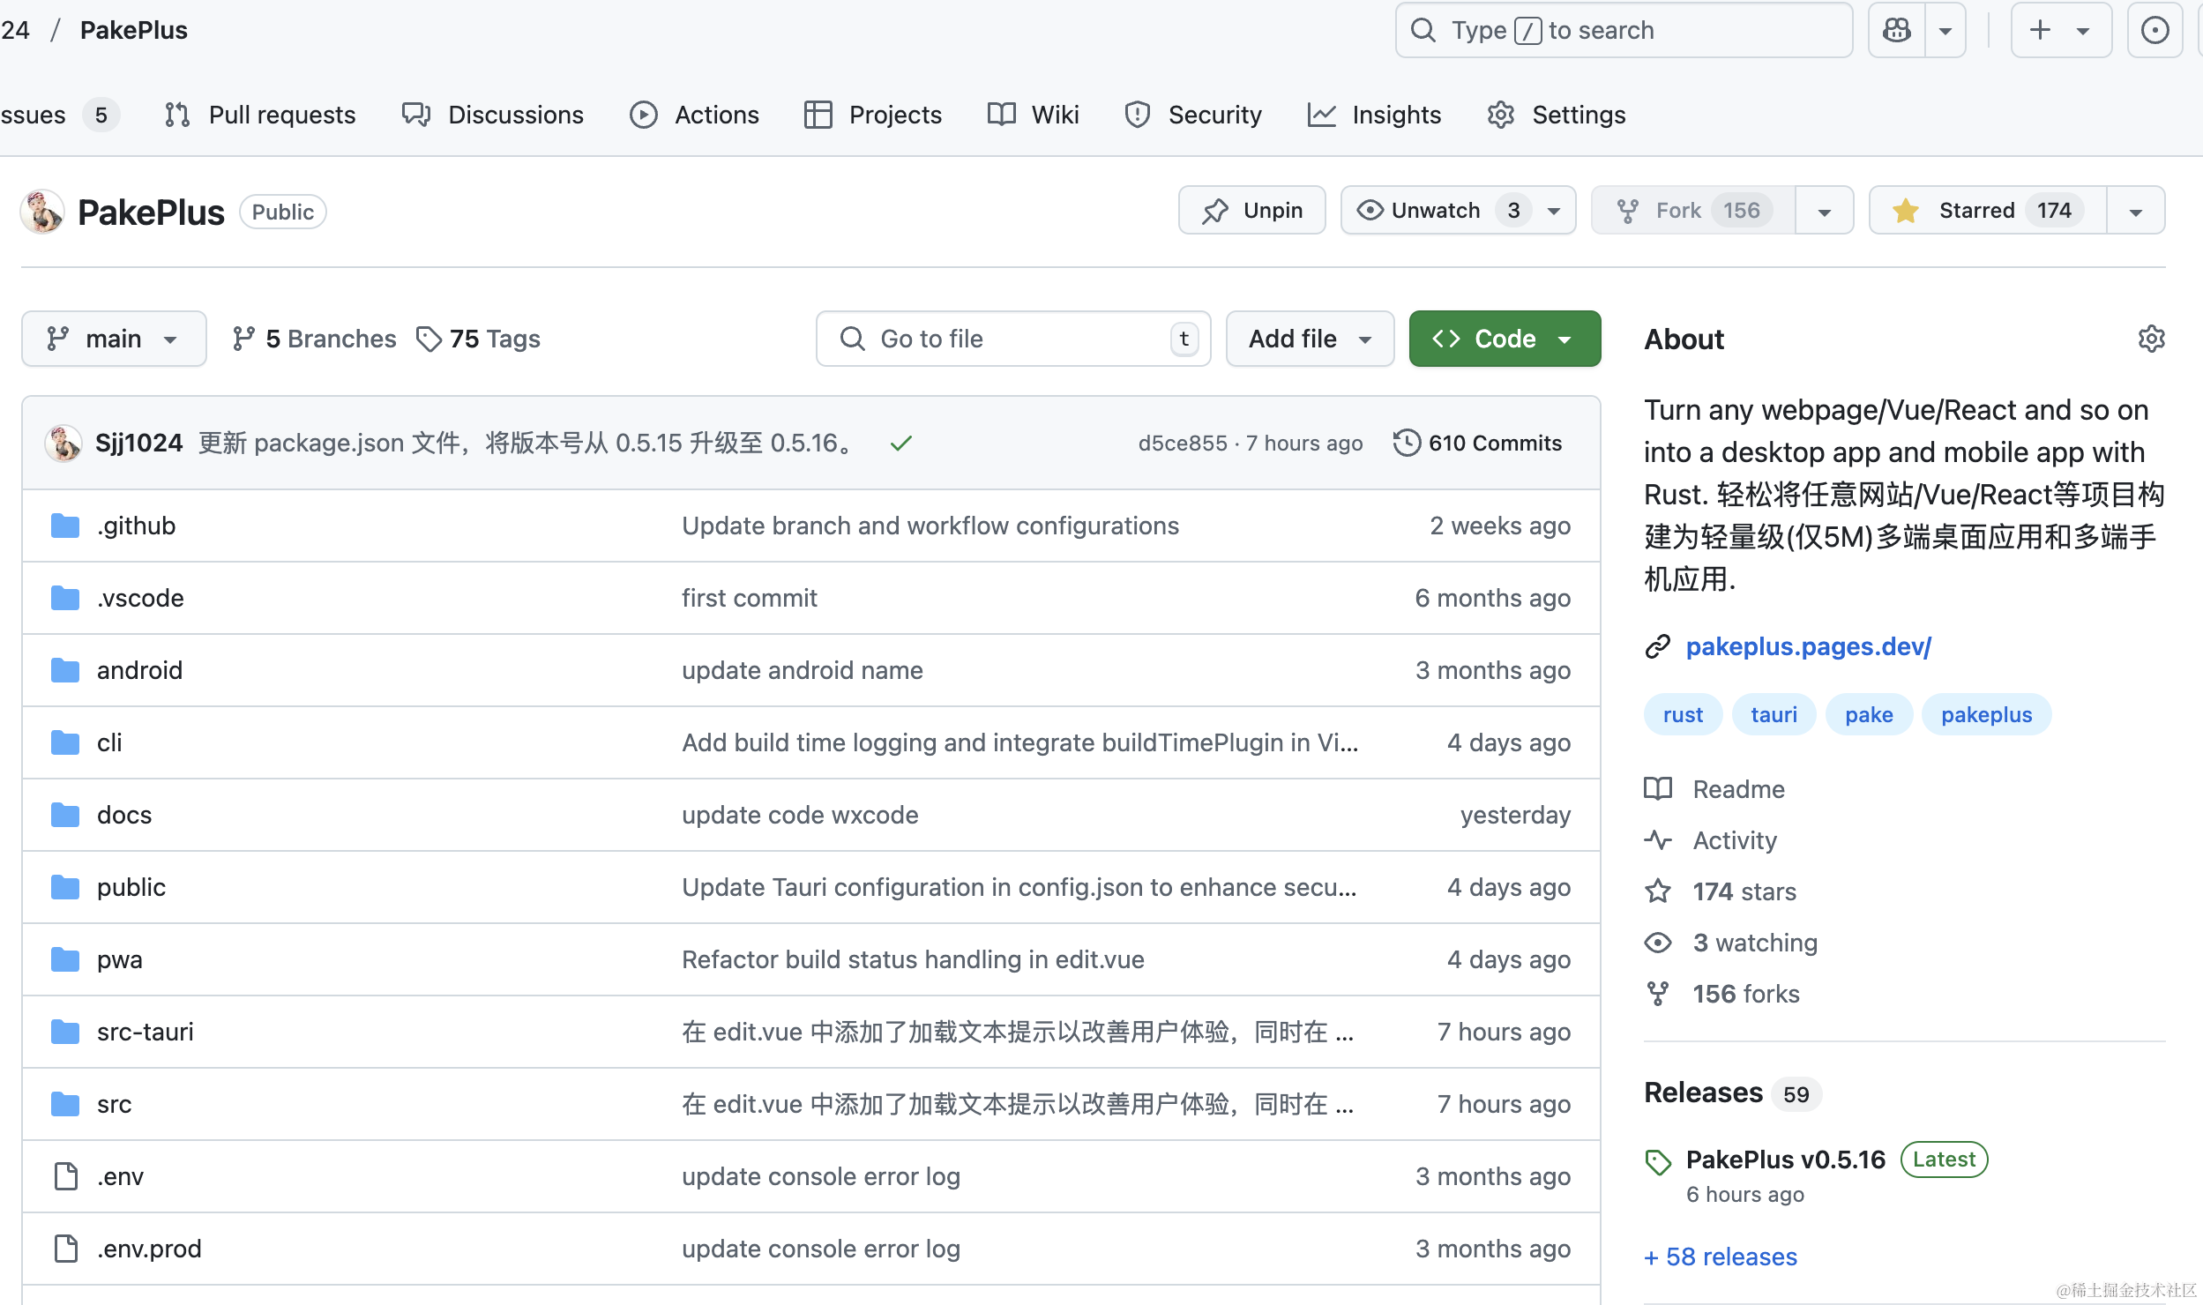The width and height of the screenshot is (2203, 1305).
Task: Open the .github folder
Action: click(x=136, y=526)
